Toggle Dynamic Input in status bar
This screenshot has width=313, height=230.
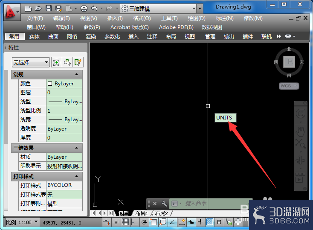191,222
